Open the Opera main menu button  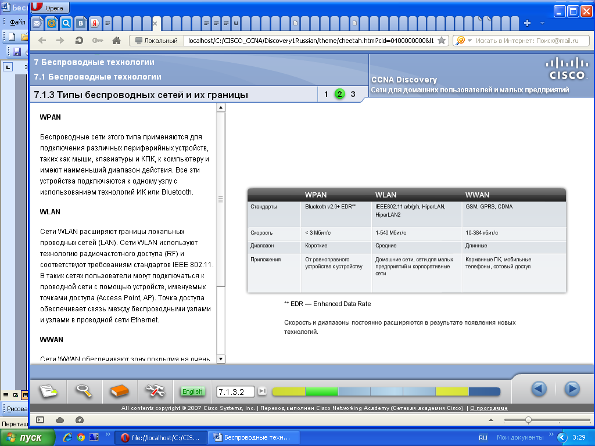pos(50,8)
